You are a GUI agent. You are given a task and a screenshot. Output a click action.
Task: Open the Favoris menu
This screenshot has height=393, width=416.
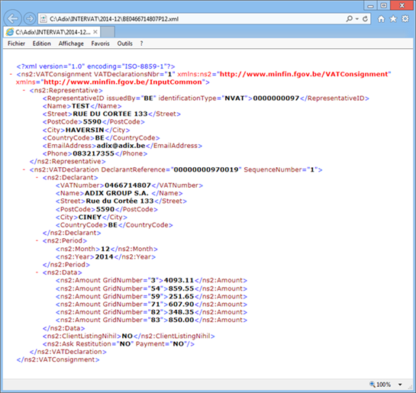(100, 43)
